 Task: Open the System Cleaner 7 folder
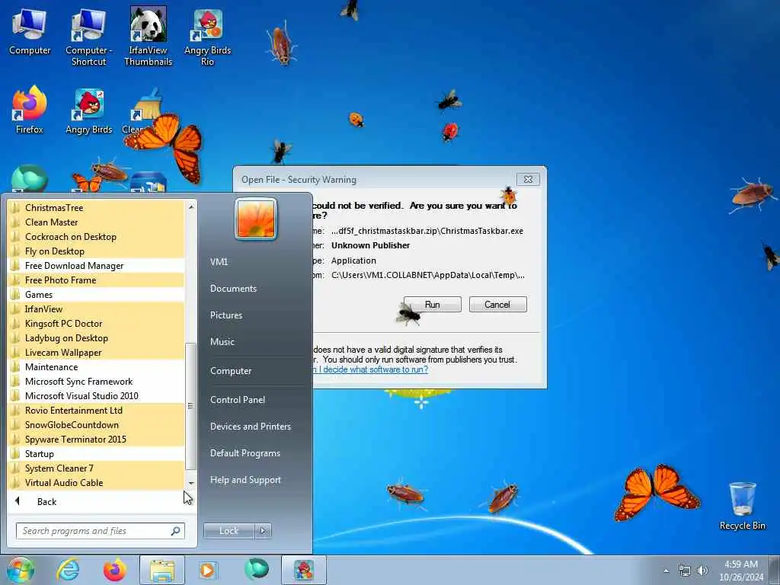point(97,468)
